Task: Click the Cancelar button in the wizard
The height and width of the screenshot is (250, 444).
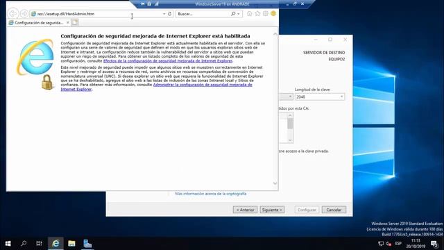Action: pyautogui.click(x=334, y=210)
